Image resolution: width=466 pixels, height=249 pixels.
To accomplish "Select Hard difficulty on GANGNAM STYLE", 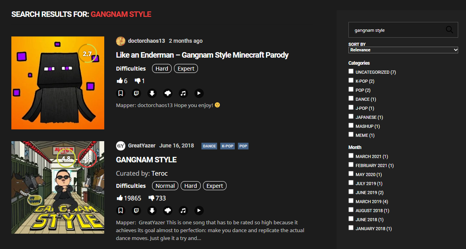I will (190, 186).
